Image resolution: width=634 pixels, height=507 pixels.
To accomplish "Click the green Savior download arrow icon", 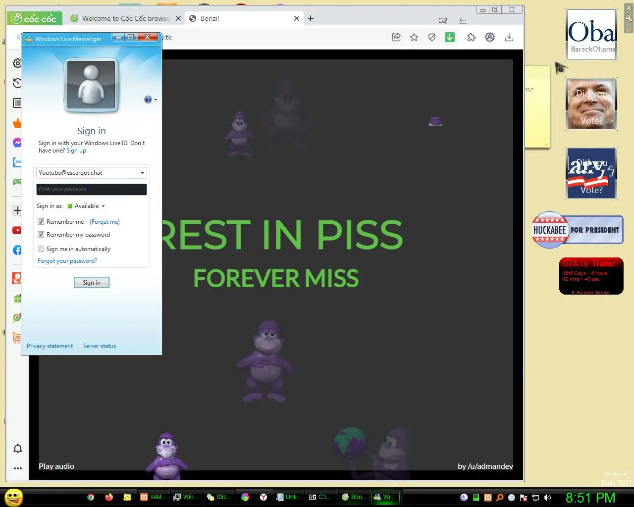I will 450,37.
